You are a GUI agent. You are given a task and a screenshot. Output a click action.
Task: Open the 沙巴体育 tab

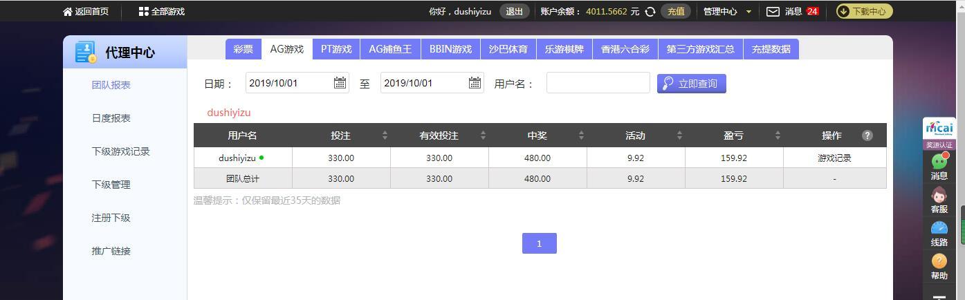pos(508,49)
